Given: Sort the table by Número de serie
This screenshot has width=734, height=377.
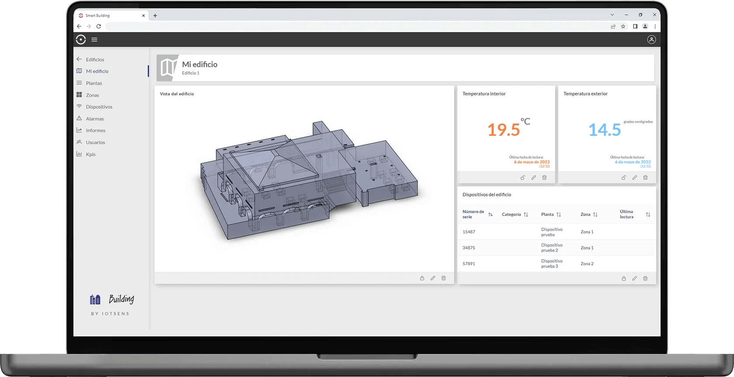Looking at the screenshot, I should [x=490, y=215].
